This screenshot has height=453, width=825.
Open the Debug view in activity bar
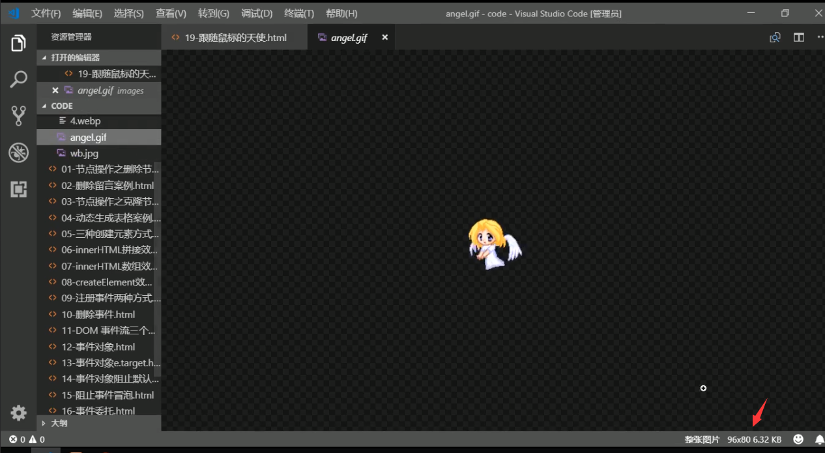pos(18,153)
